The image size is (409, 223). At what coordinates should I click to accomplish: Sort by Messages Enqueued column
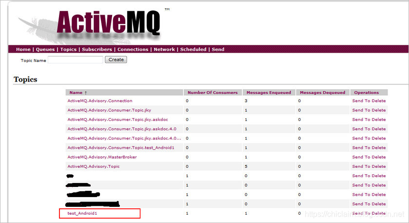269,92
